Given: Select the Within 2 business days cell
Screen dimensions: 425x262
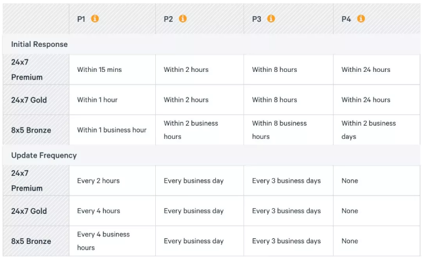Looking at the screenshot, I should point(376,130).
